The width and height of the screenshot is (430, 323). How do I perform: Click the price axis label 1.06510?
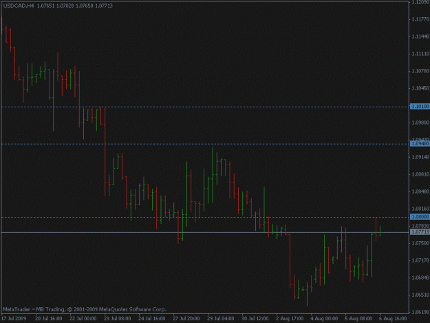420,295
